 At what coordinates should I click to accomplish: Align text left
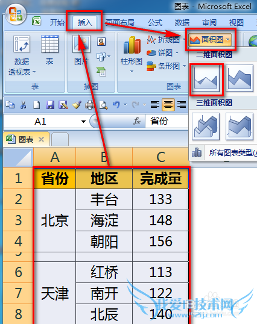pyautogui.click(x=155, y=105)
